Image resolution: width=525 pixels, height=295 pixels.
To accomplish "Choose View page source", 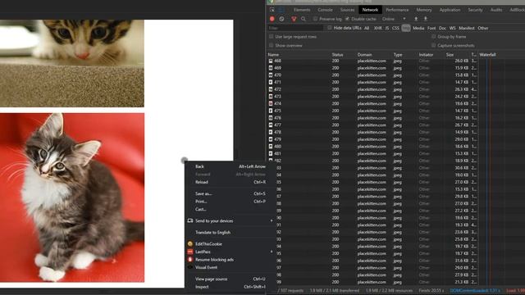I will 231,279.
